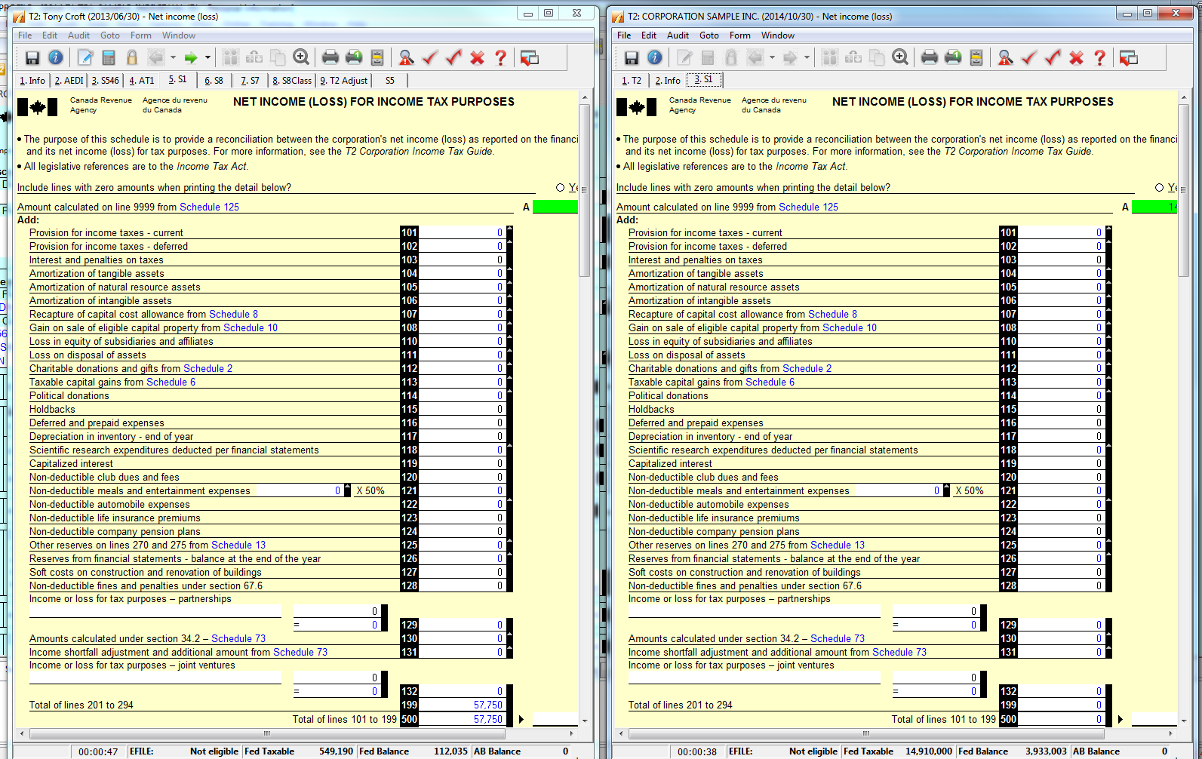Click meals and entertainment amount field in CORPORATION SAMPLE window
Screen dimensions: 1202x759
tap(898, 491)
